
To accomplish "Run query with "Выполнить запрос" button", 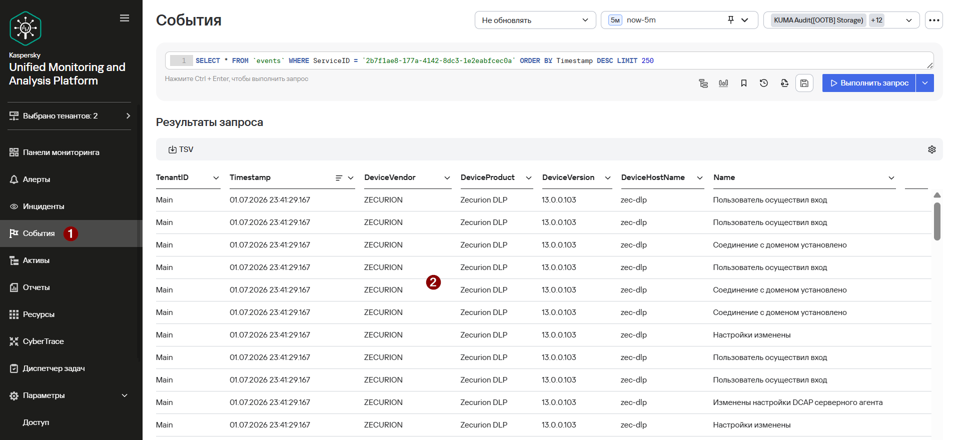I will 869,83.
